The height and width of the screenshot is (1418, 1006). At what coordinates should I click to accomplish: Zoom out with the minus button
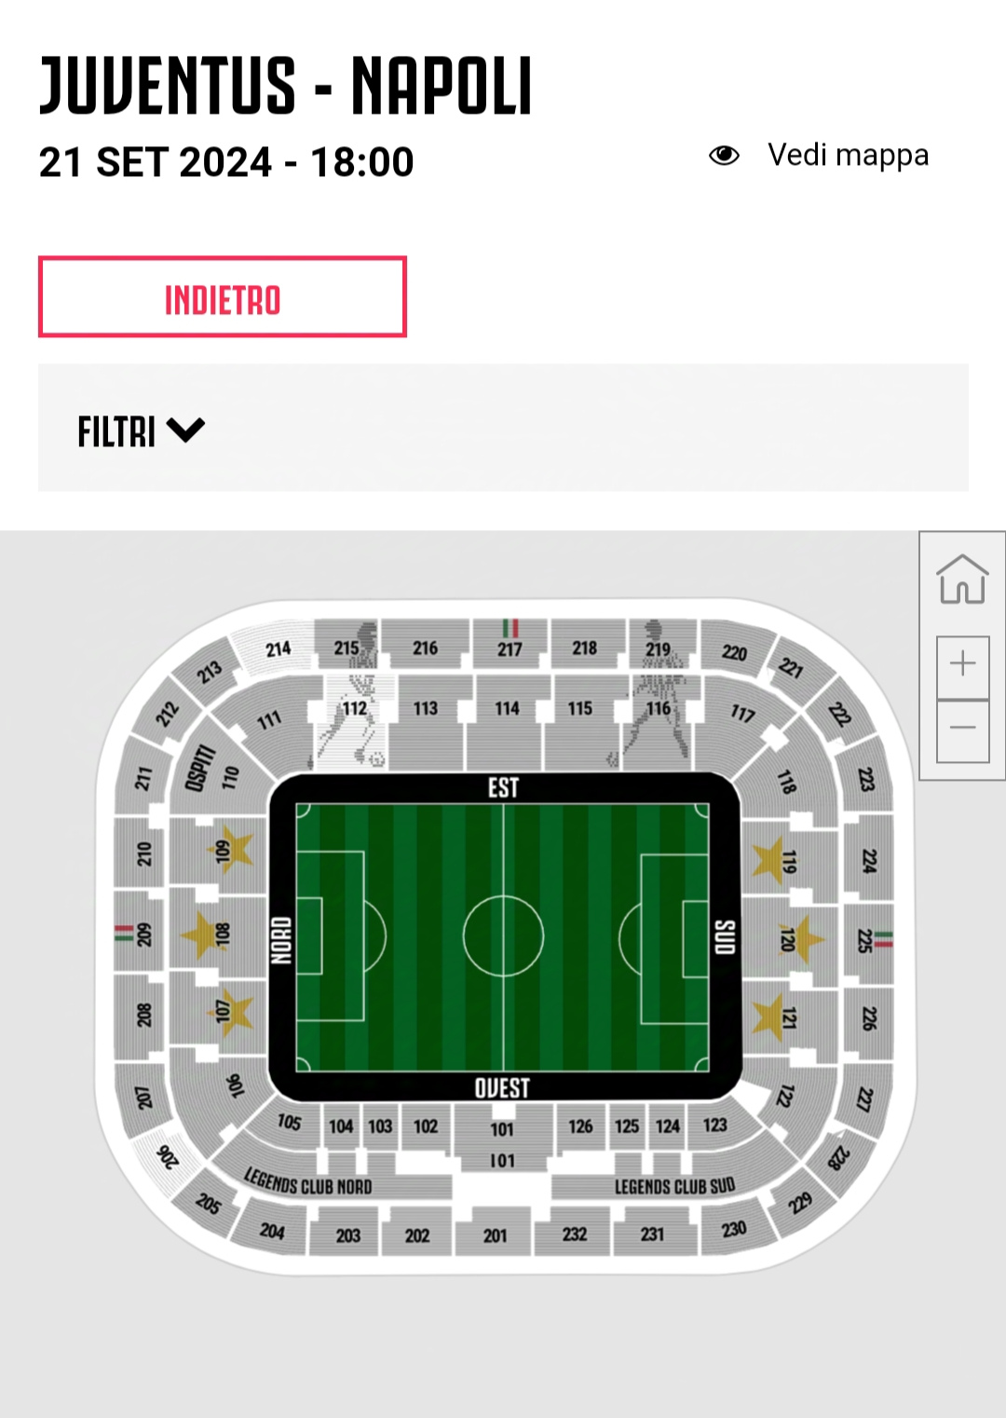pyautogui.click(x=962, y=729)
